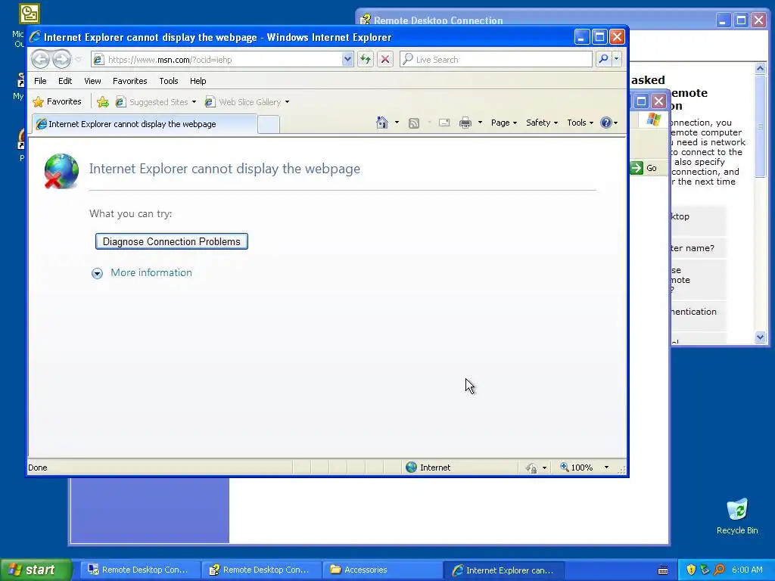Open the View menu

(x=92, y=81)
